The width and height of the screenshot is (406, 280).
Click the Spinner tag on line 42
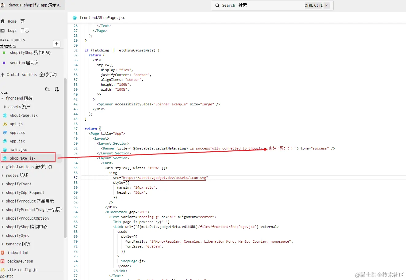159,104
